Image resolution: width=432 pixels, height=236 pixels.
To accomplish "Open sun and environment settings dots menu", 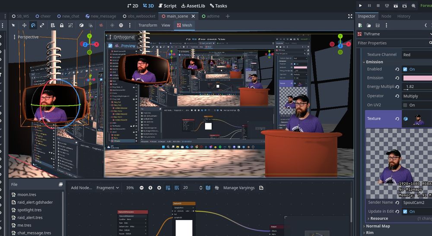I will coord(130,25).
